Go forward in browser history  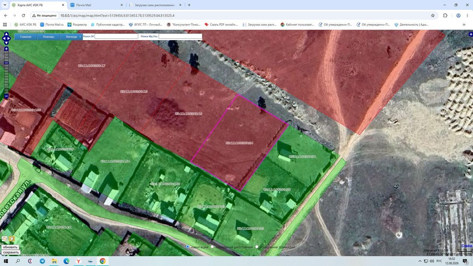pyautogui.click(x=15, y=15)
